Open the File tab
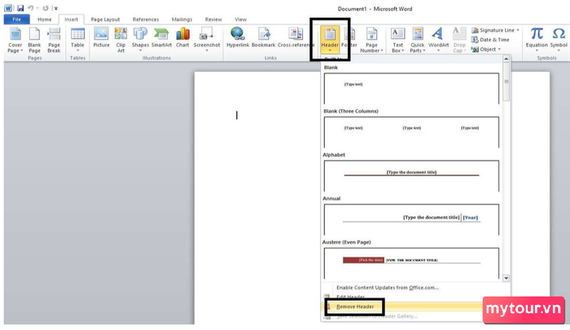The width and height of the screenshot is (570, 330). point(17,20)
